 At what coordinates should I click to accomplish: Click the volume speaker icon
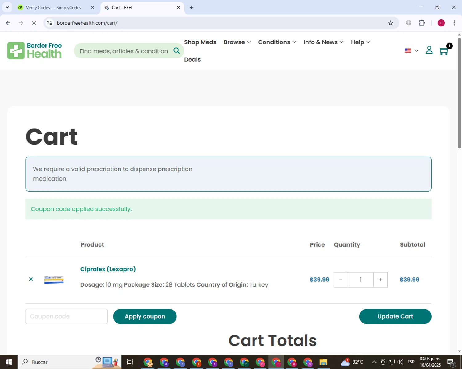[400, 362]
